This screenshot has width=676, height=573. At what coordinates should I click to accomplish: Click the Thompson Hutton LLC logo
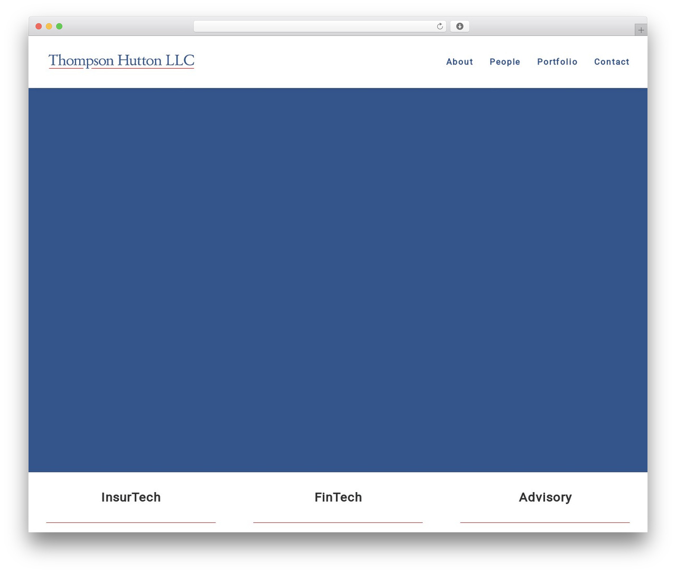[x=121, y=61]
